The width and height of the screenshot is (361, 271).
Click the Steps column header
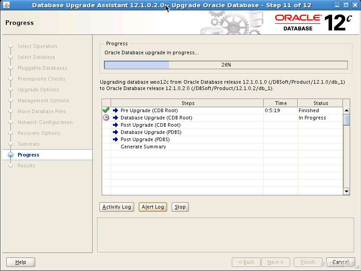click(x=188, y=103)
